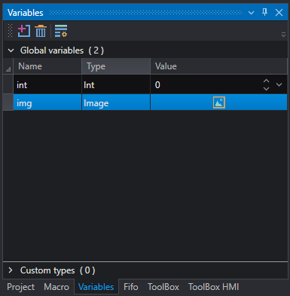The width and height of the screenshot is (290, 296).
Task: Collapse the Global variables section
Action: [11, 50]
